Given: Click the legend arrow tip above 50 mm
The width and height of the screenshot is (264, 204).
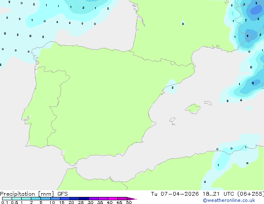Looking at the screenshot, I should (132, 199).
